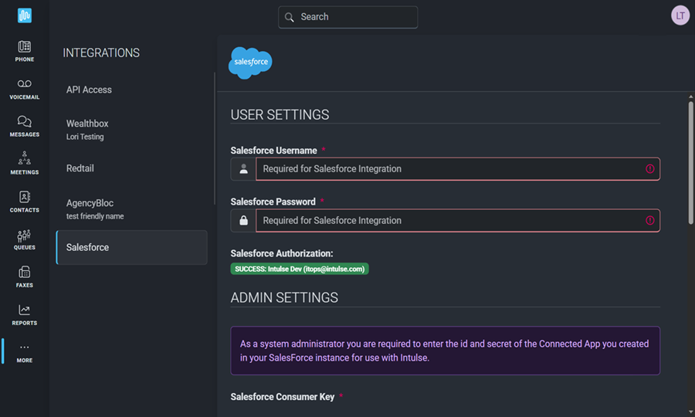This screenshot has height=417, width=695.
Task: Click the Salesforce Username input field
Action: coord(451,168)
